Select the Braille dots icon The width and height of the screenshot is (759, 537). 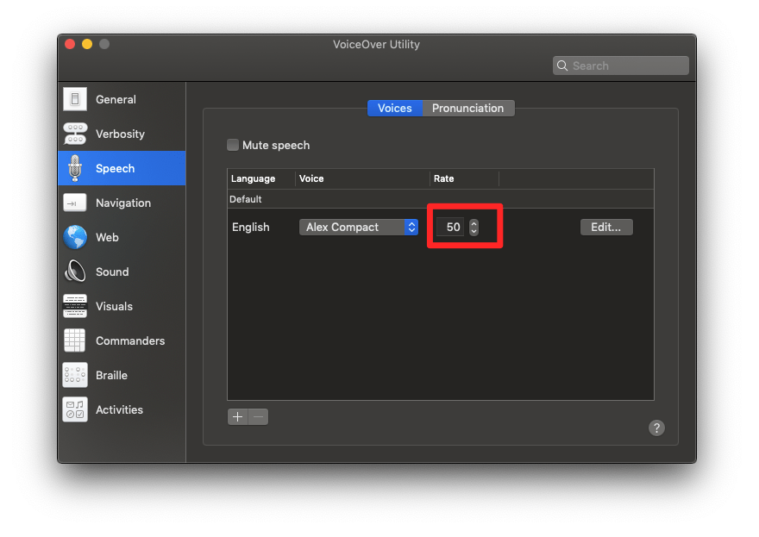(75, 376)
